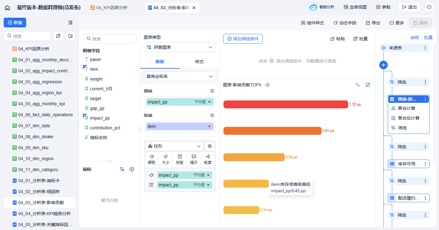Open the 标签 property
The height and width of the screenshot is (230, 439).
click(180, 160)
